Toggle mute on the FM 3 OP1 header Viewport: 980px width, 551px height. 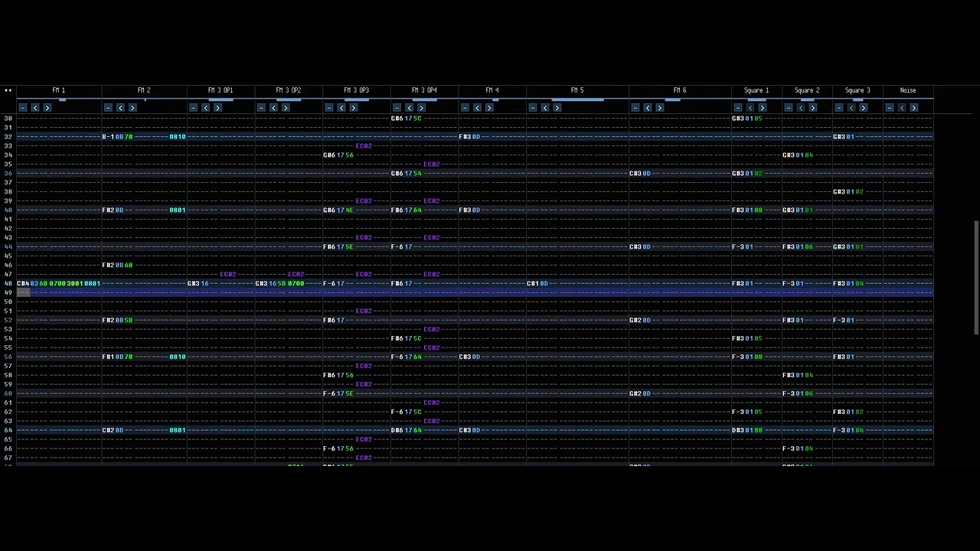tap(220, 90)
